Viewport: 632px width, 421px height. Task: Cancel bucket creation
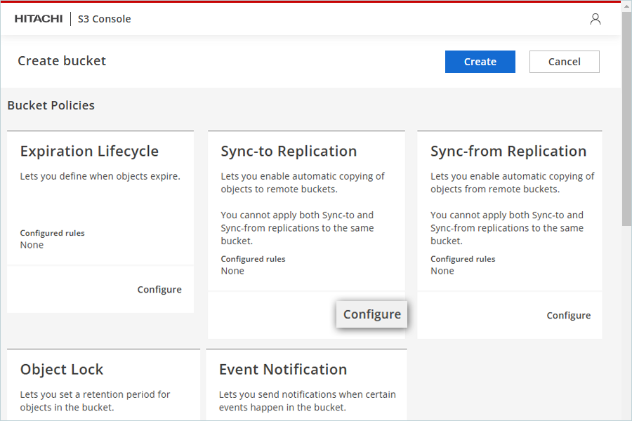point(565,62)
